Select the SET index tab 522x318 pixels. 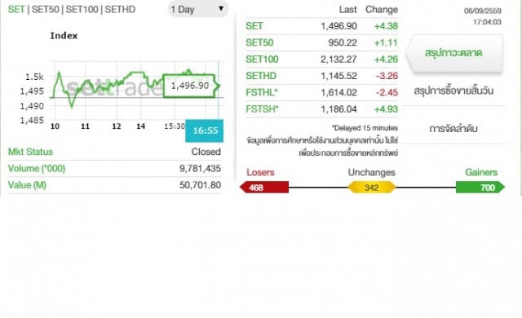tap(16, 9)
